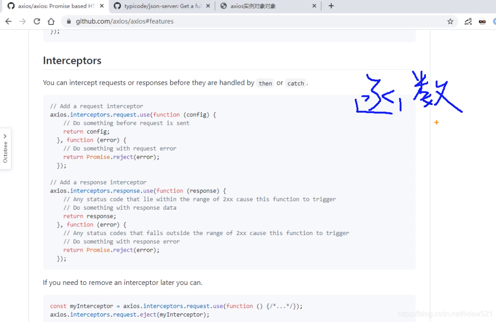
Task: Click 'axios.interceptors.response.use(function (response) {' line
Action: pyautogui.click(x=138, y=191)
